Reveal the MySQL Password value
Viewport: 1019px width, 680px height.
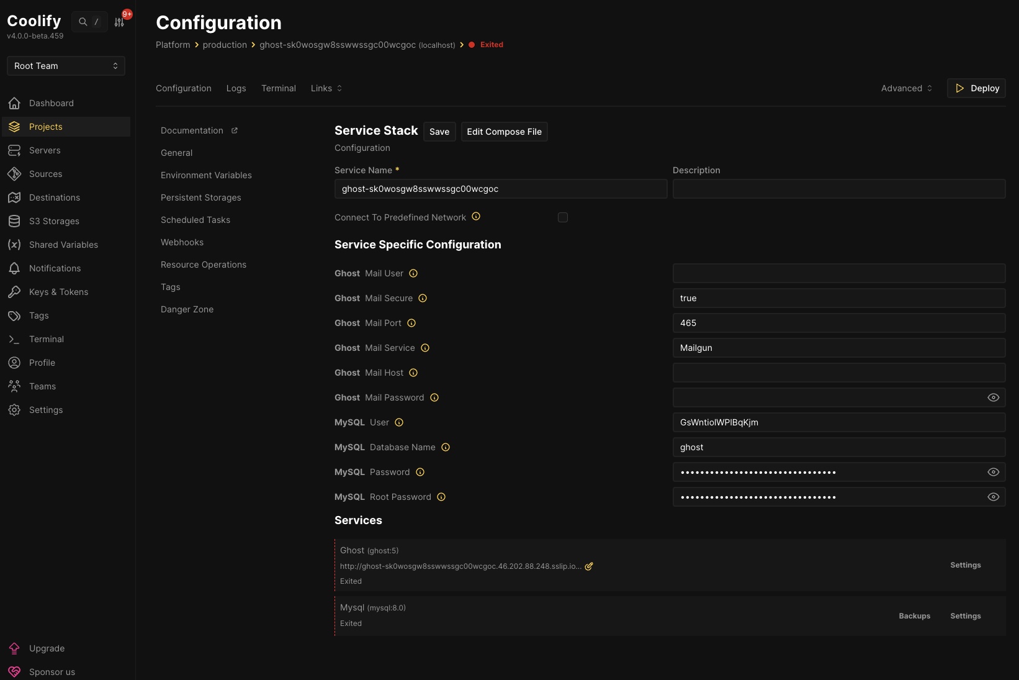[993, 472]
